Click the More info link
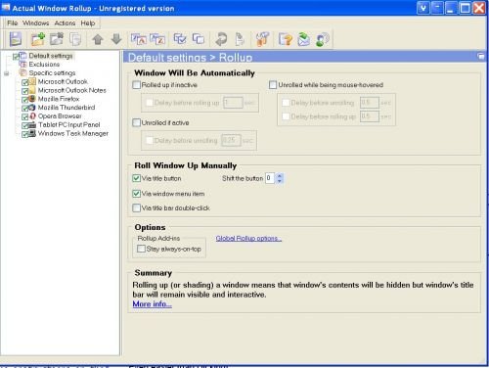 (x=152, y=304)
